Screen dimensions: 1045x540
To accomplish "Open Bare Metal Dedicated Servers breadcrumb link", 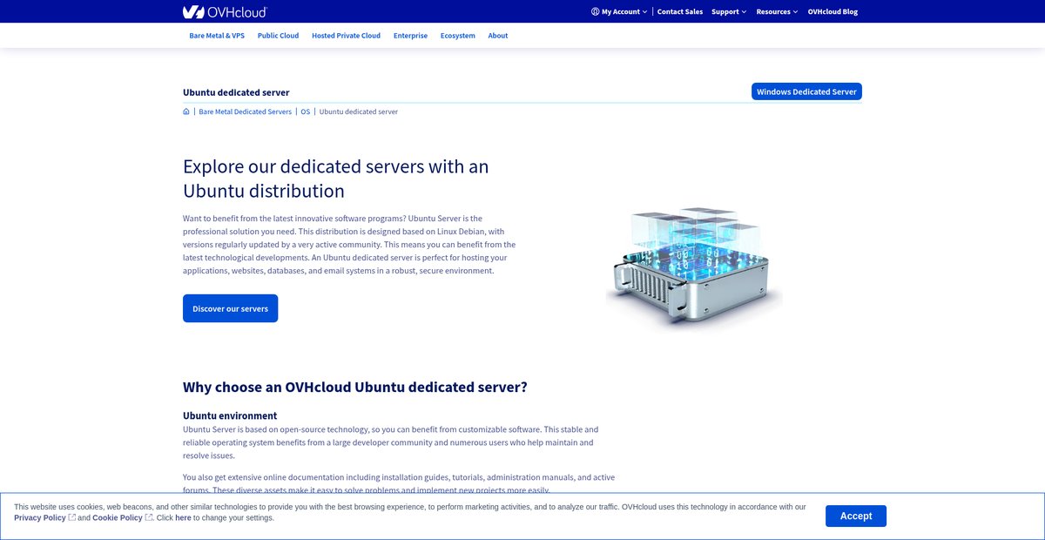I will 246,111.
